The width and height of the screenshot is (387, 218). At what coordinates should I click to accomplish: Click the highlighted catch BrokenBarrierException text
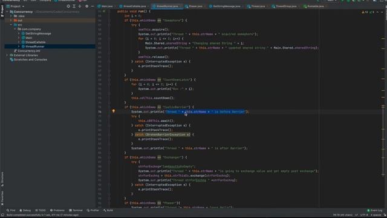pyautogui.click(x=163, y=134)
